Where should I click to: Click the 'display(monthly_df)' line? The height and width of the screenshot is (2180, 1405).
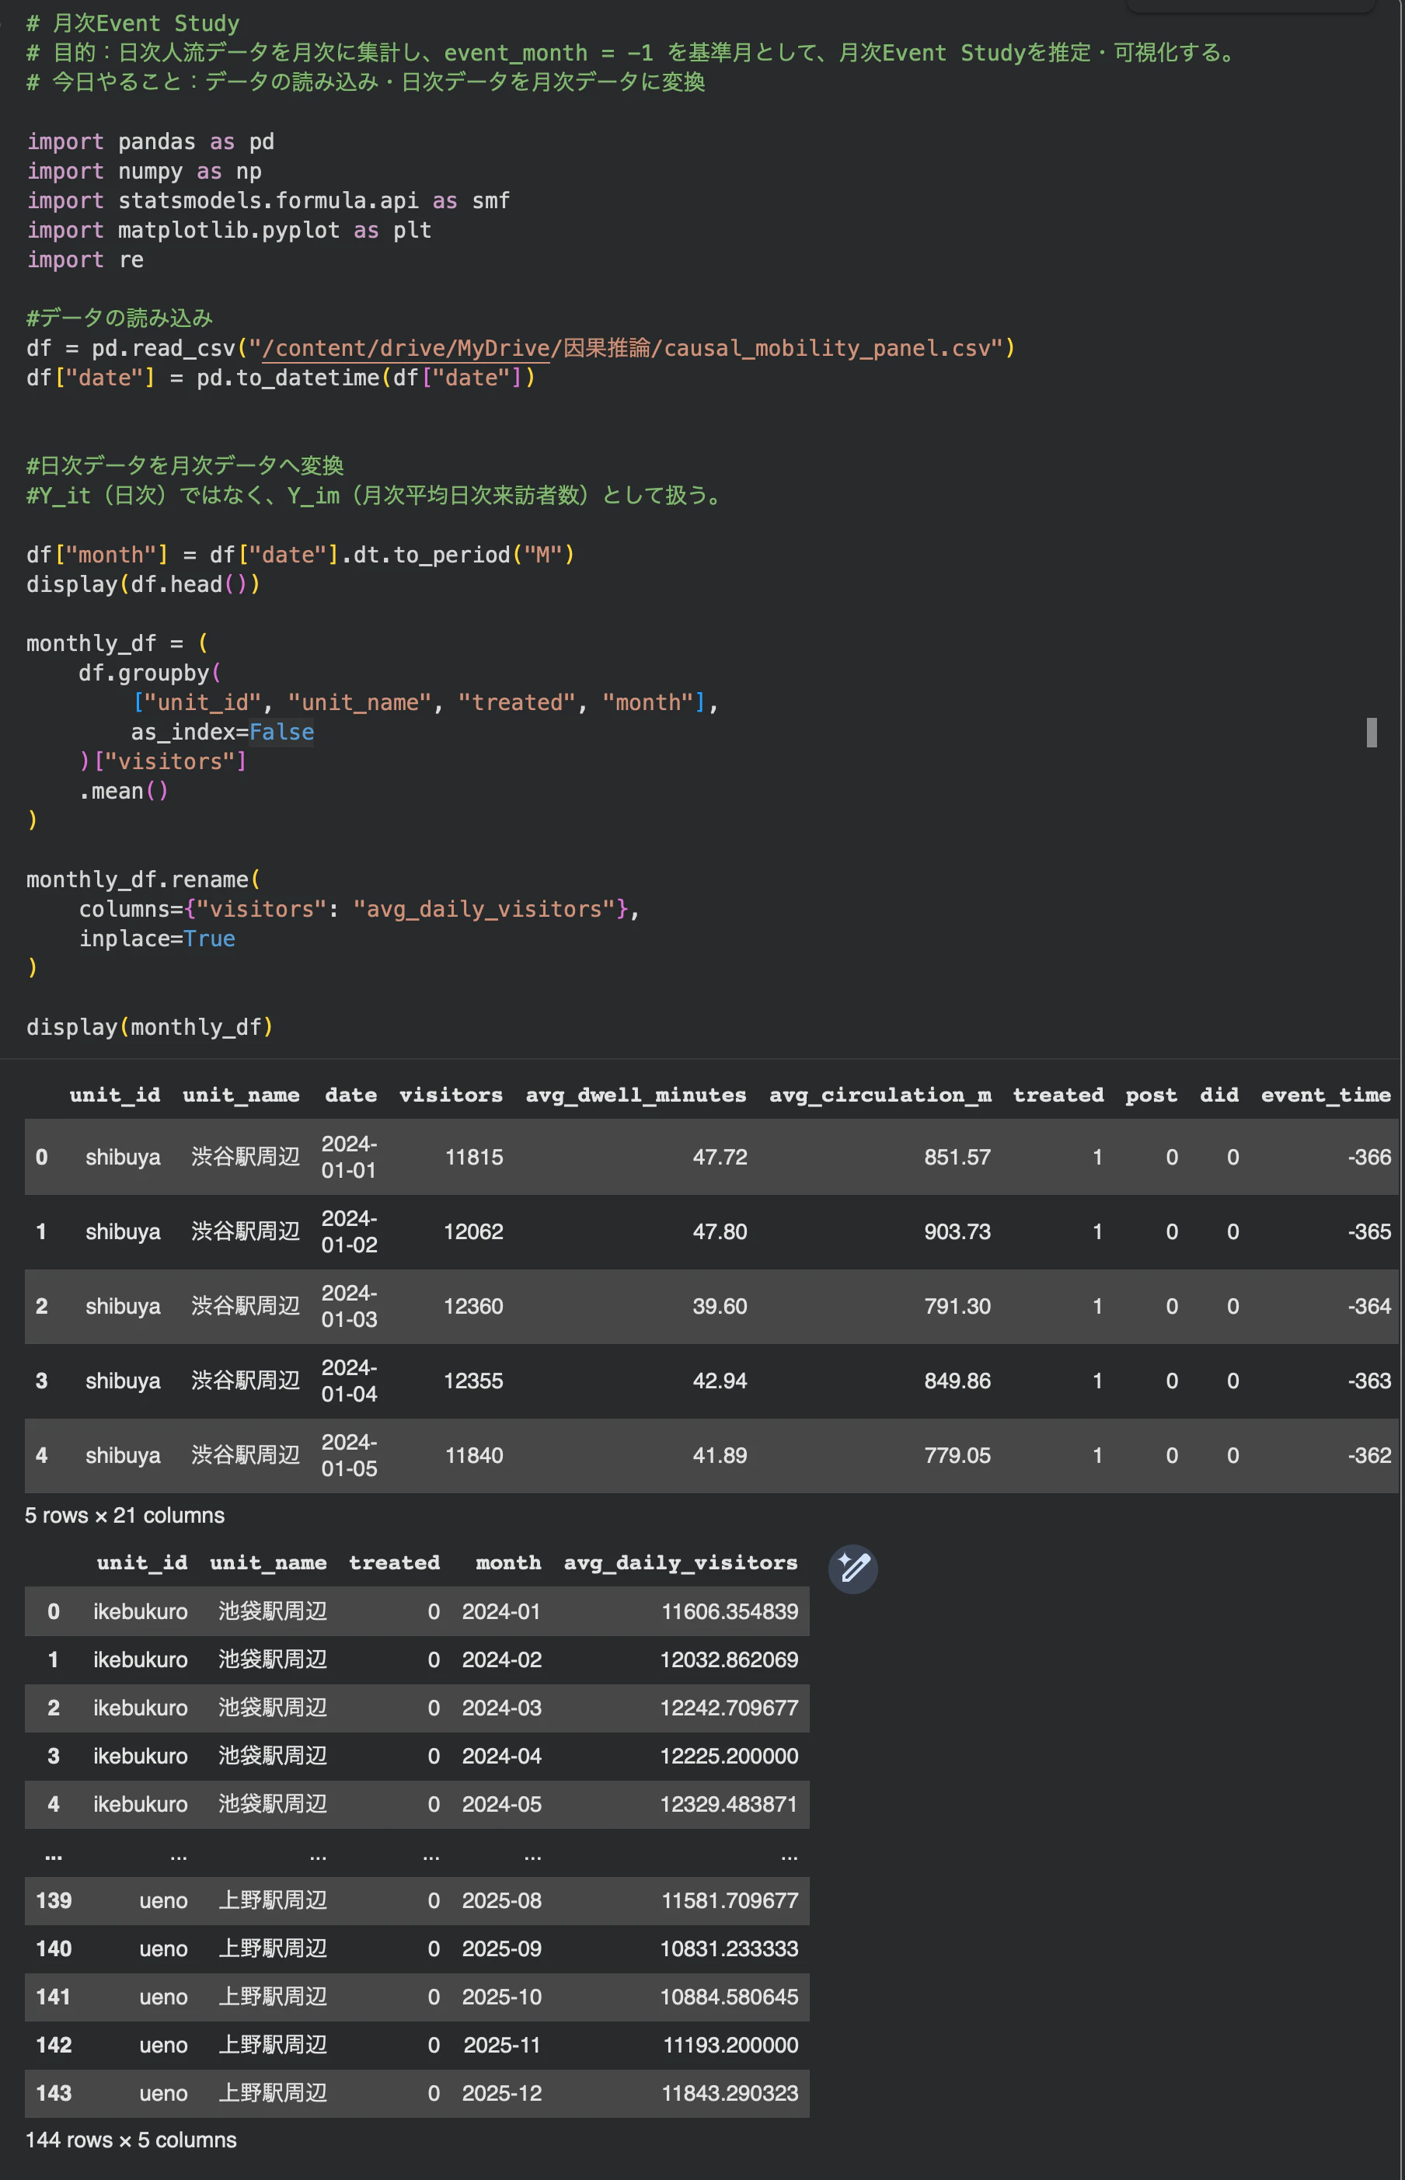click(150, 1028)
